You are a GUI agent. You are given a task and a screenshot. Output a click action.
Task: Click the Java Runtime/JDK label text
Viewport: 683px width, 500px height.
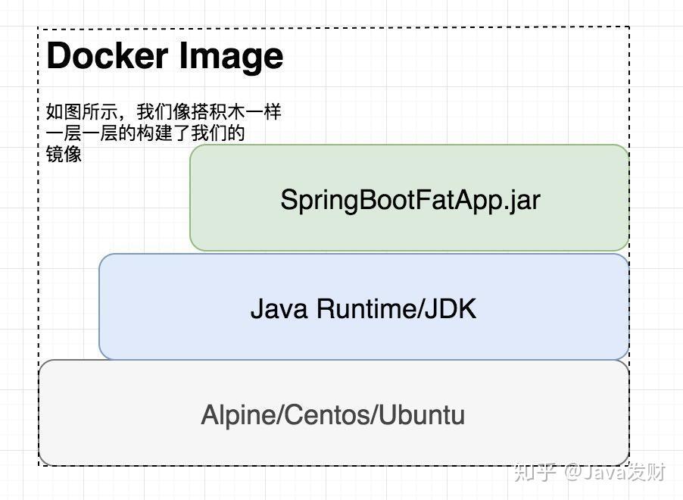tap(363, 309)
